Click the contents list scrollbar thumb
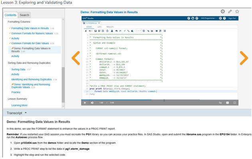The width and height of the screenshot is (252, 159). tap(63, 85)
